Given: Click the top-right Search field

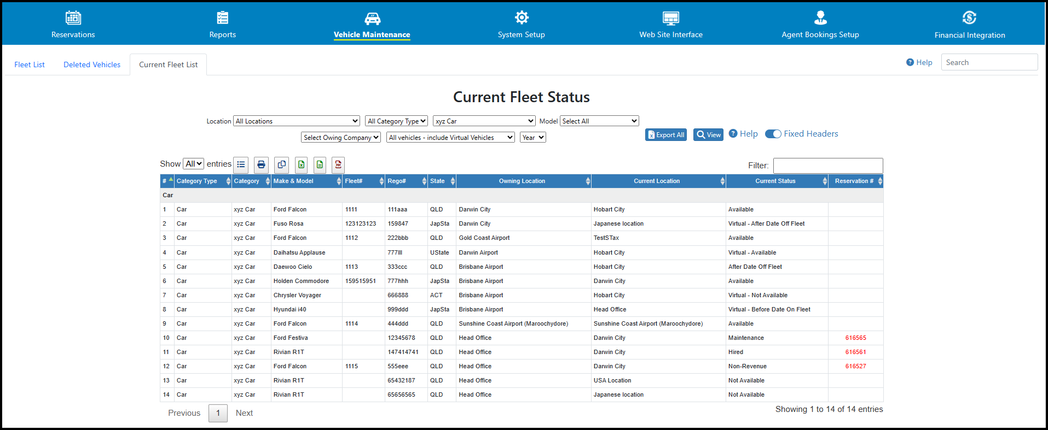Looking at the screenshot, I should click(x=989, y=62).
